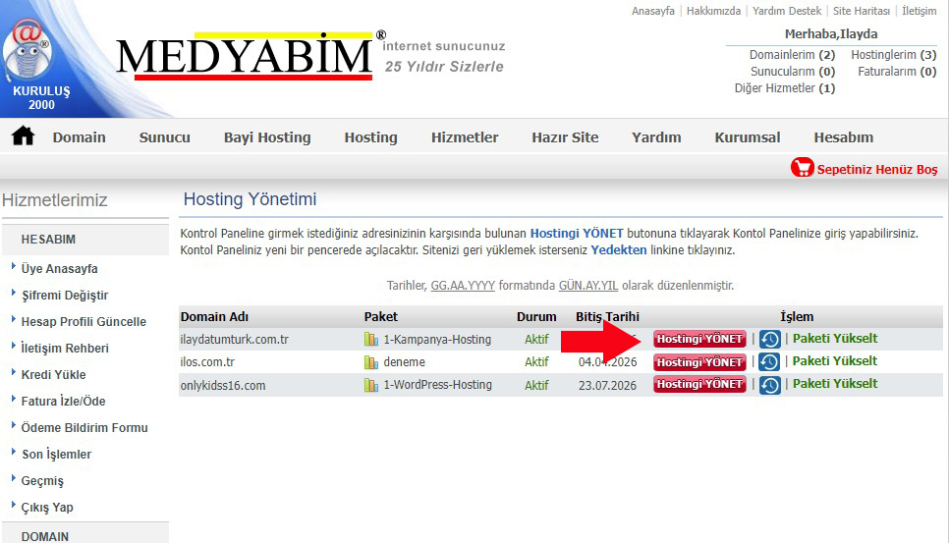Open the Bayi Hosting menu
Viewport: 949px width, 543px height.
tap(267, 137)
